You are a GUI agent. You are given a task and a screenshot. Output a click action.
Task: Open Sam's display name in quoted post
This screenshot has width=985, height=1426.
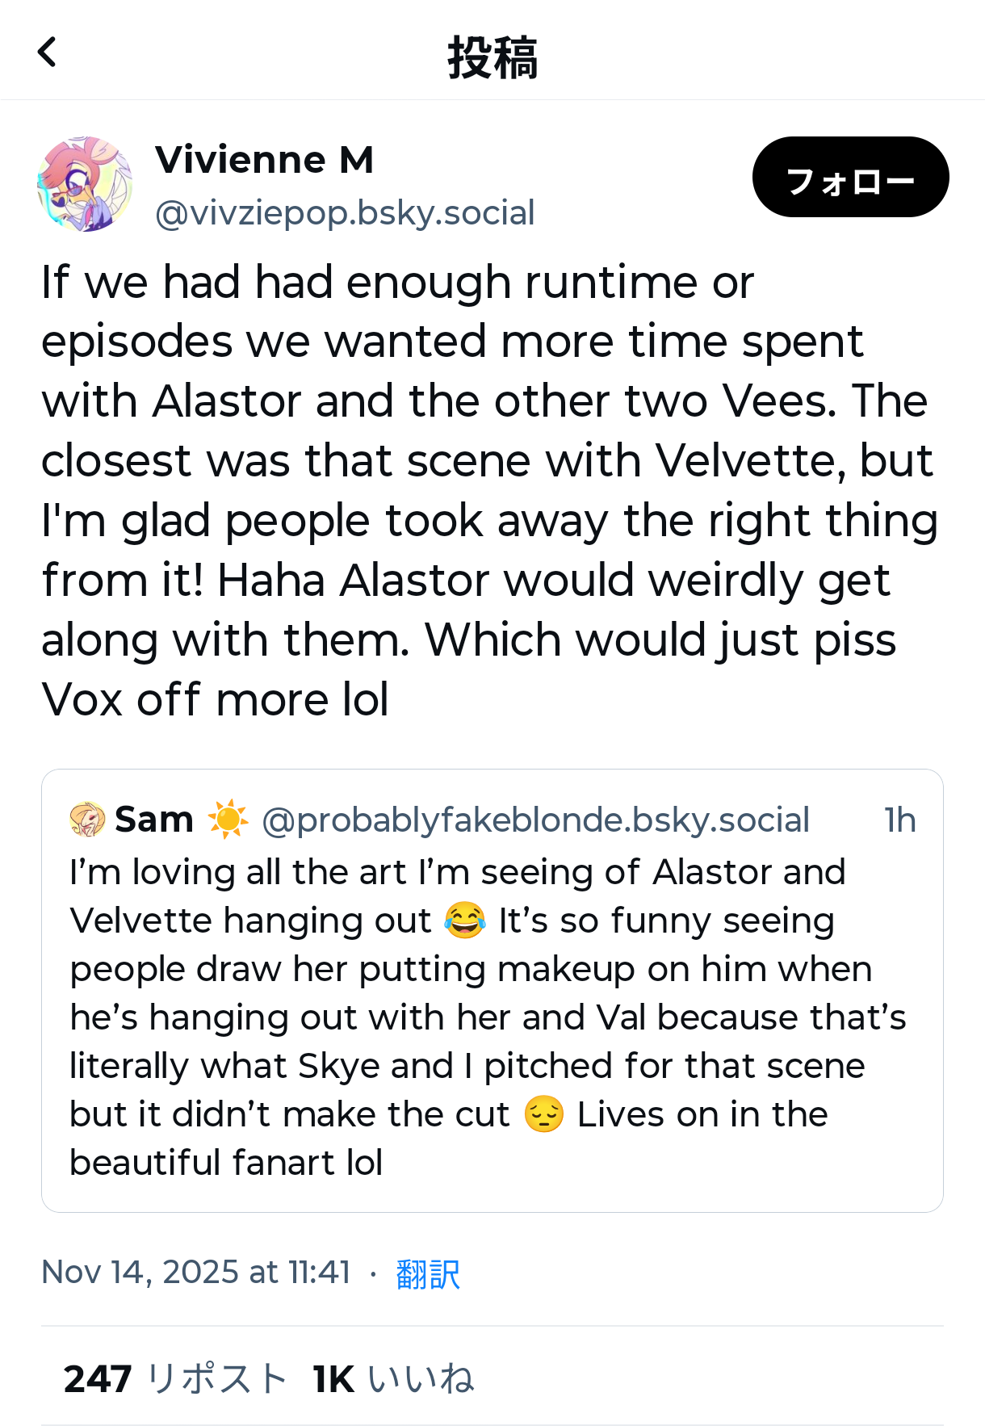(154, 820)
